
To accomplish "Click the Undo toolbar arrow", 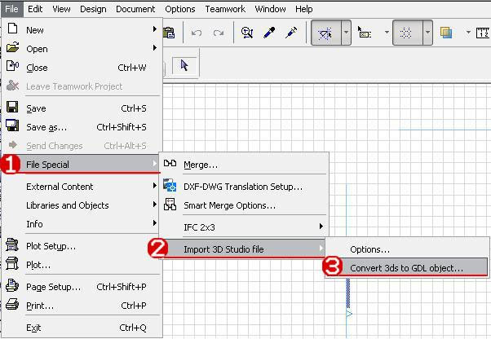I will click(x=197, y=33).
